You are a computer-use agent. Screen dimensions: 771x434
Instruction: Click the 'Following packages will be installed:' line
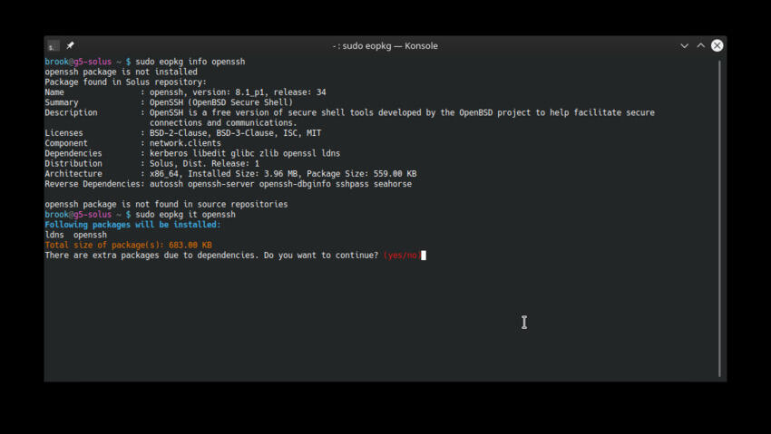click(132, 225)
